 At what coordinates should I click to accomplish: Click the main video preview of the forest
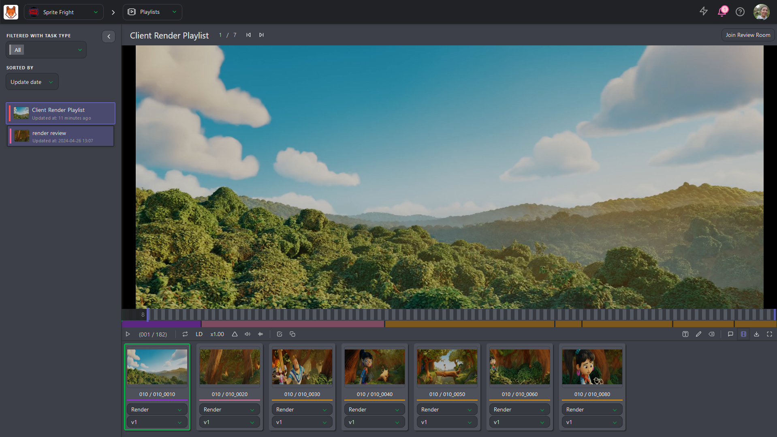(449, 177)
